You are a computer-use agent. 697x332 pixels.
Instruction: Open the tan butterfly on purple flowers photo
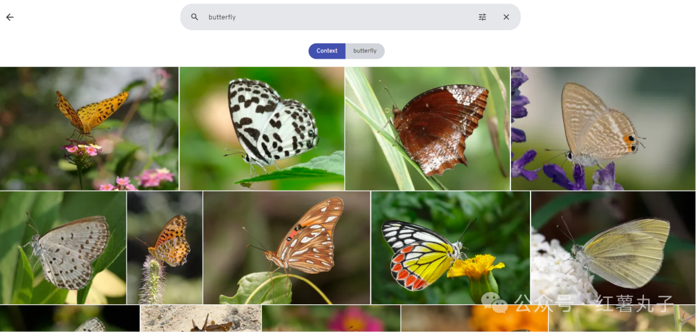[603, 128]
